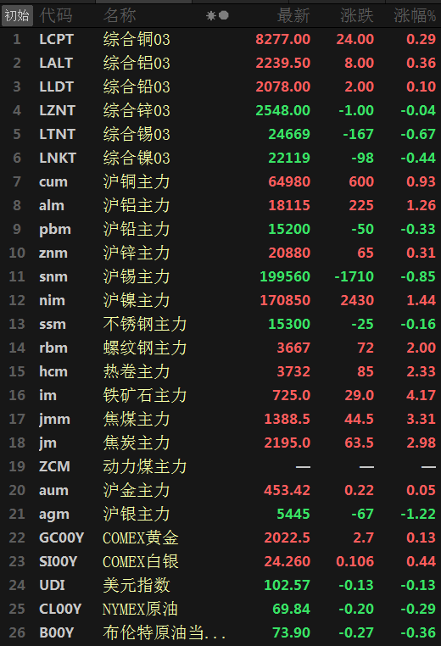This screenshot has height=646, width=441.
Task: Click the price 102.57
Action: 287,586
